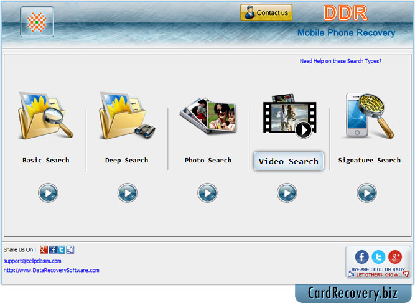Click the thumbs-down icon in feedback box
The width and height of the screenshot is (415, 303).
click(406, 274)
